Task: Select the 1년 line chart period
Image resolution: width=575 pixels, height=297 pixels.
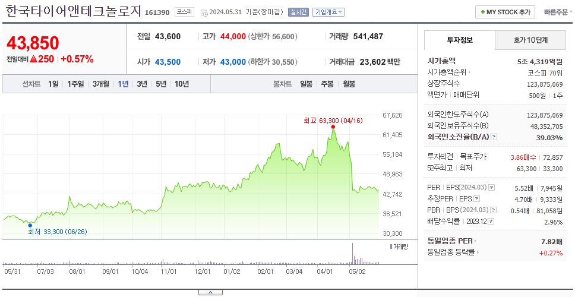Action: [123, 84]
